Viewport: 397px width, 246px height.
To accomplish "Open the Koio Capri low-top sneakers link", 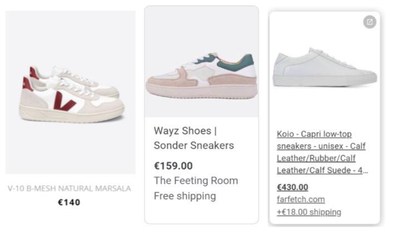I will pyautogui.click(x=314, y=134).
